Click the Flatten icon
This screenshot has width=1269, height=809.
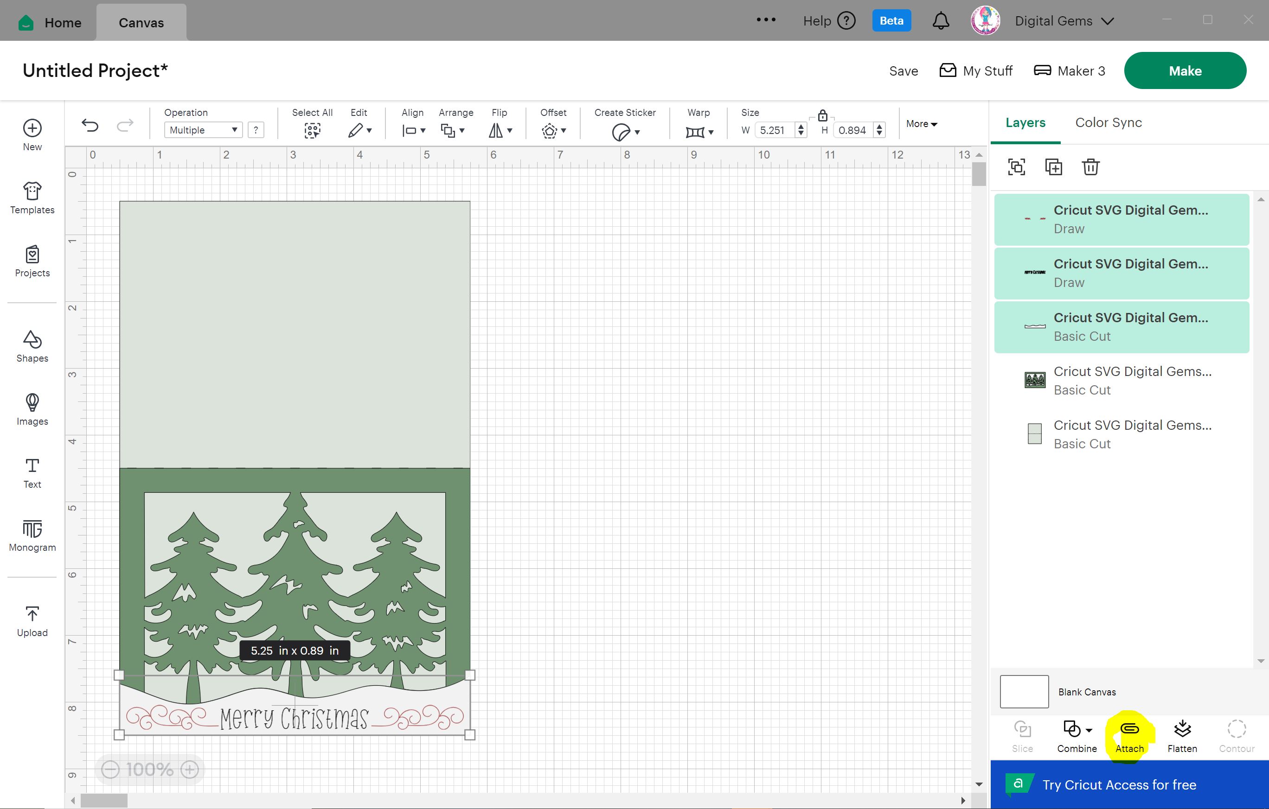pyautogui.click(x=1182, y=729)
